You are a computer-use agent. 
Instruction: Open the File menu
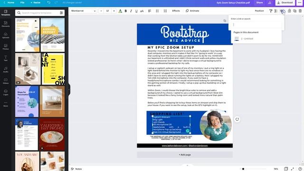(x=22, y=3)
